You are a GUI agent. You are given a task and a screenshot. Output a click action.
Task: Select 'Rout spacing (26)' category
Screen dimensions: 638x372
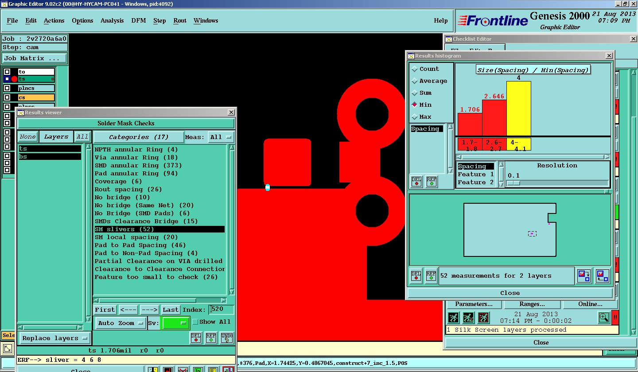(159, 190)
